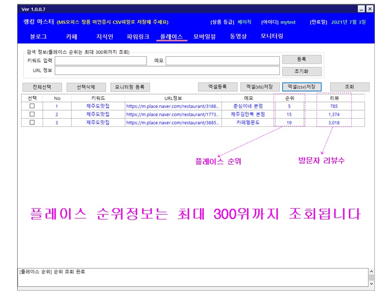Save results with 엑셀(csv)저장 button

coord(302,87)
